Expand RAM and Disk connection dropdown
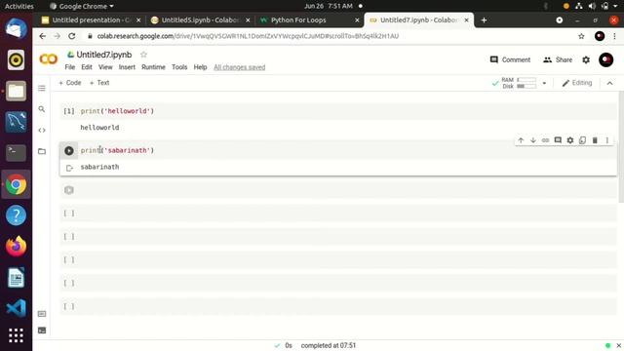 point(544,83)
